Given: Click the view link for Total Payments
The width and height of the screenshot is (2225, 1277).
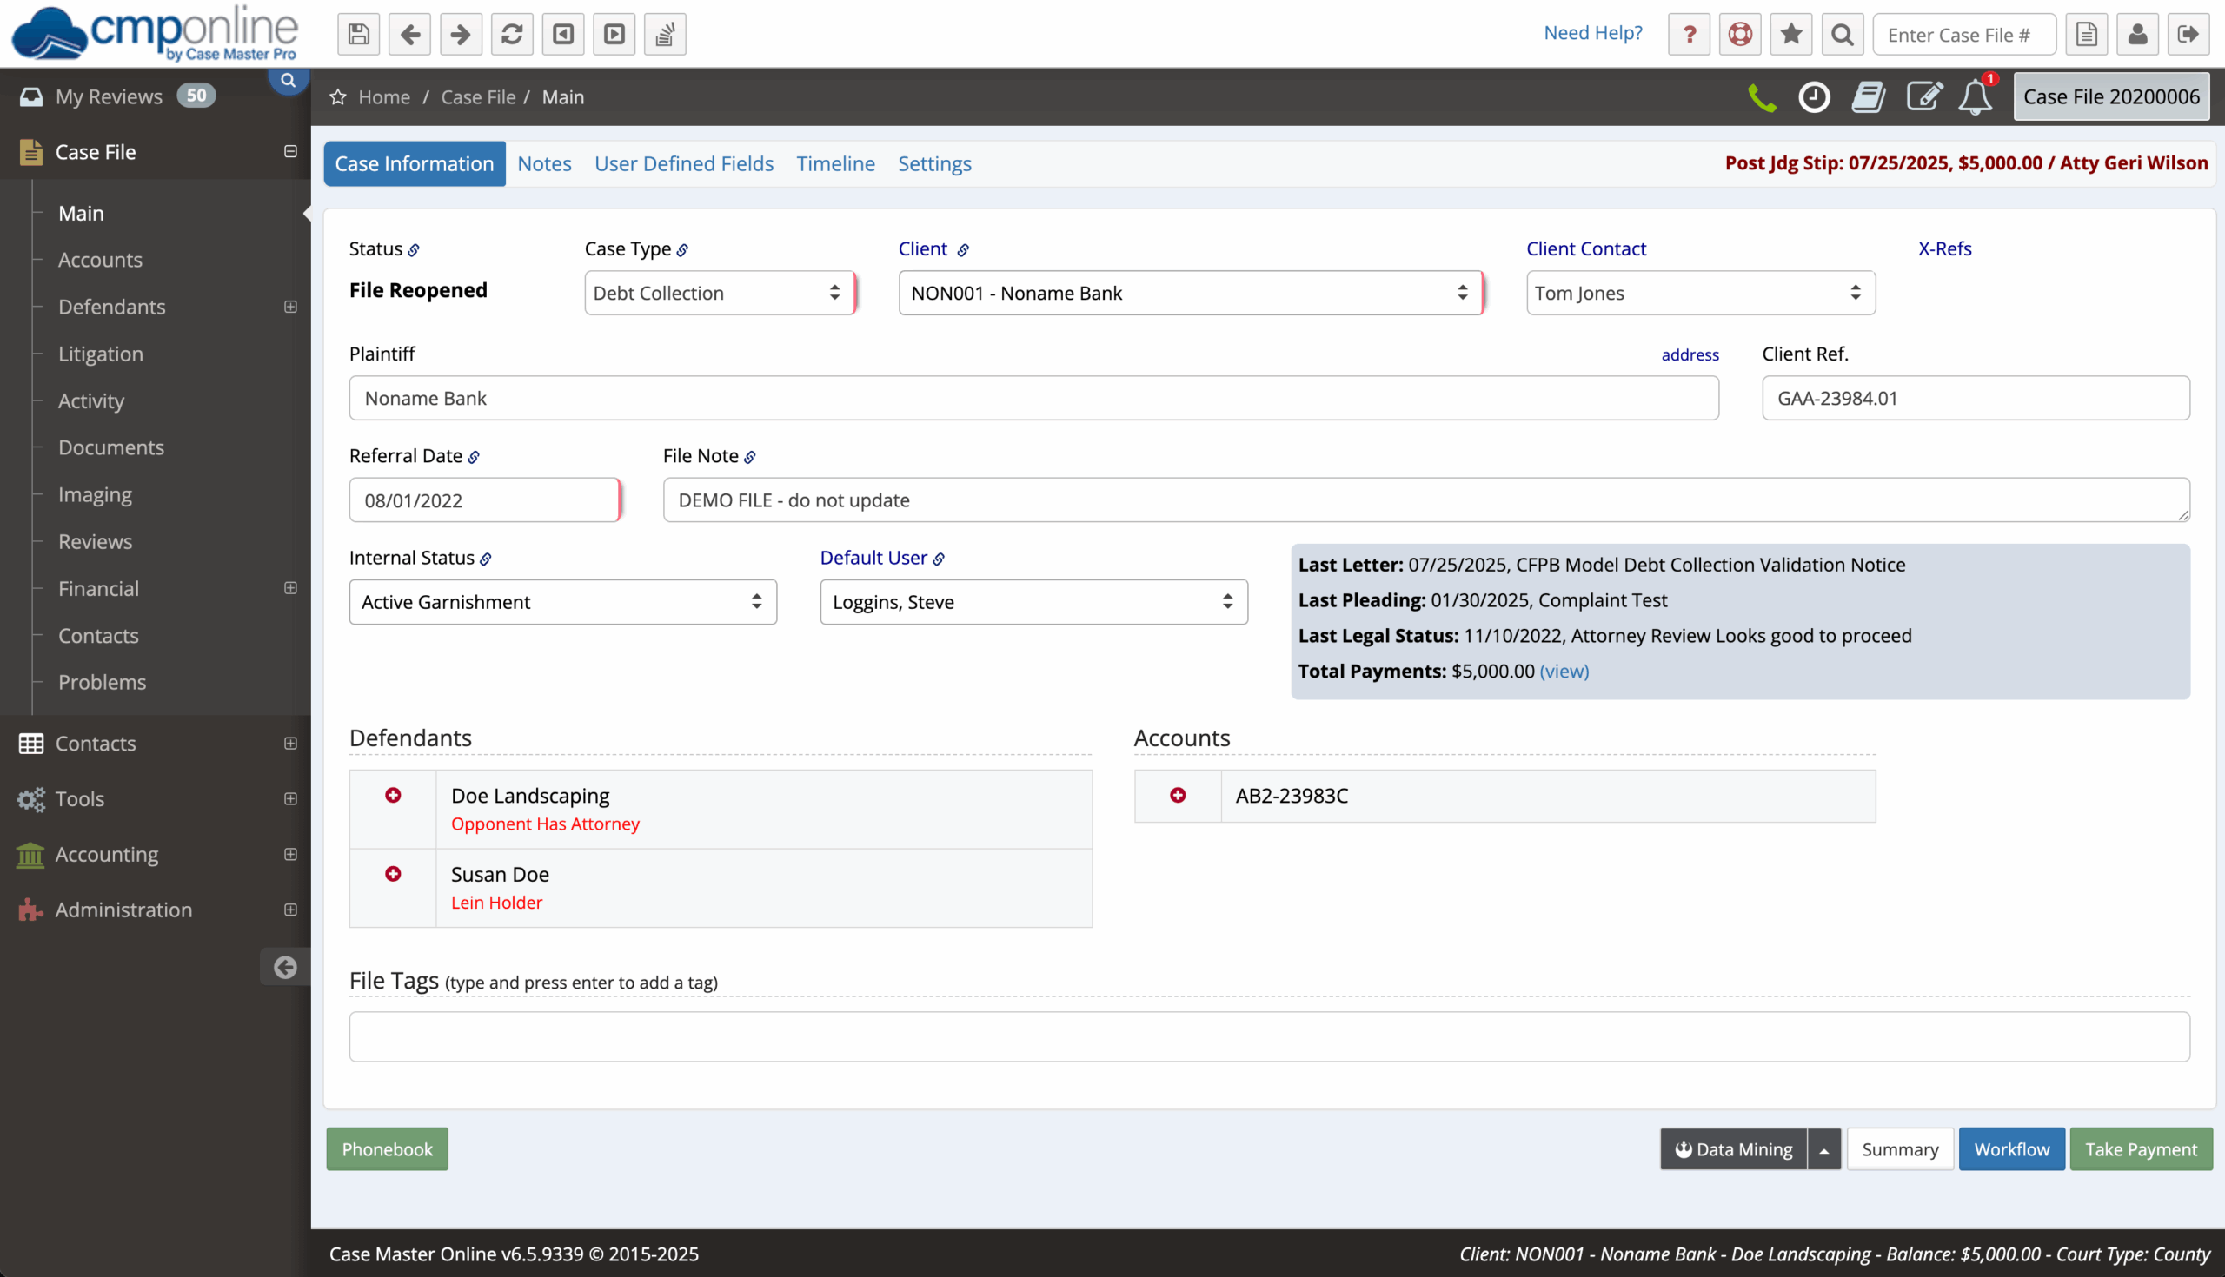Looking at the screenshot, I should (x=1564, y=671).
